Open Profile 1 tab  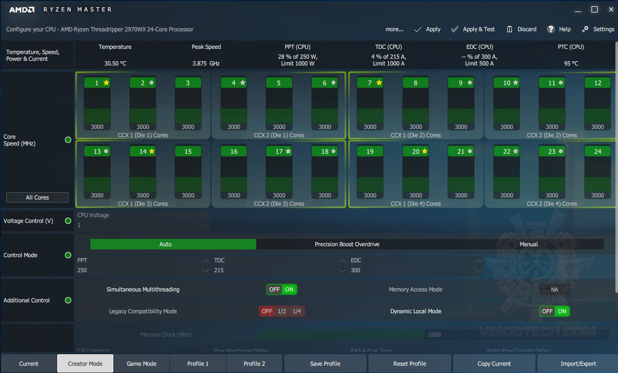(198, 364)
